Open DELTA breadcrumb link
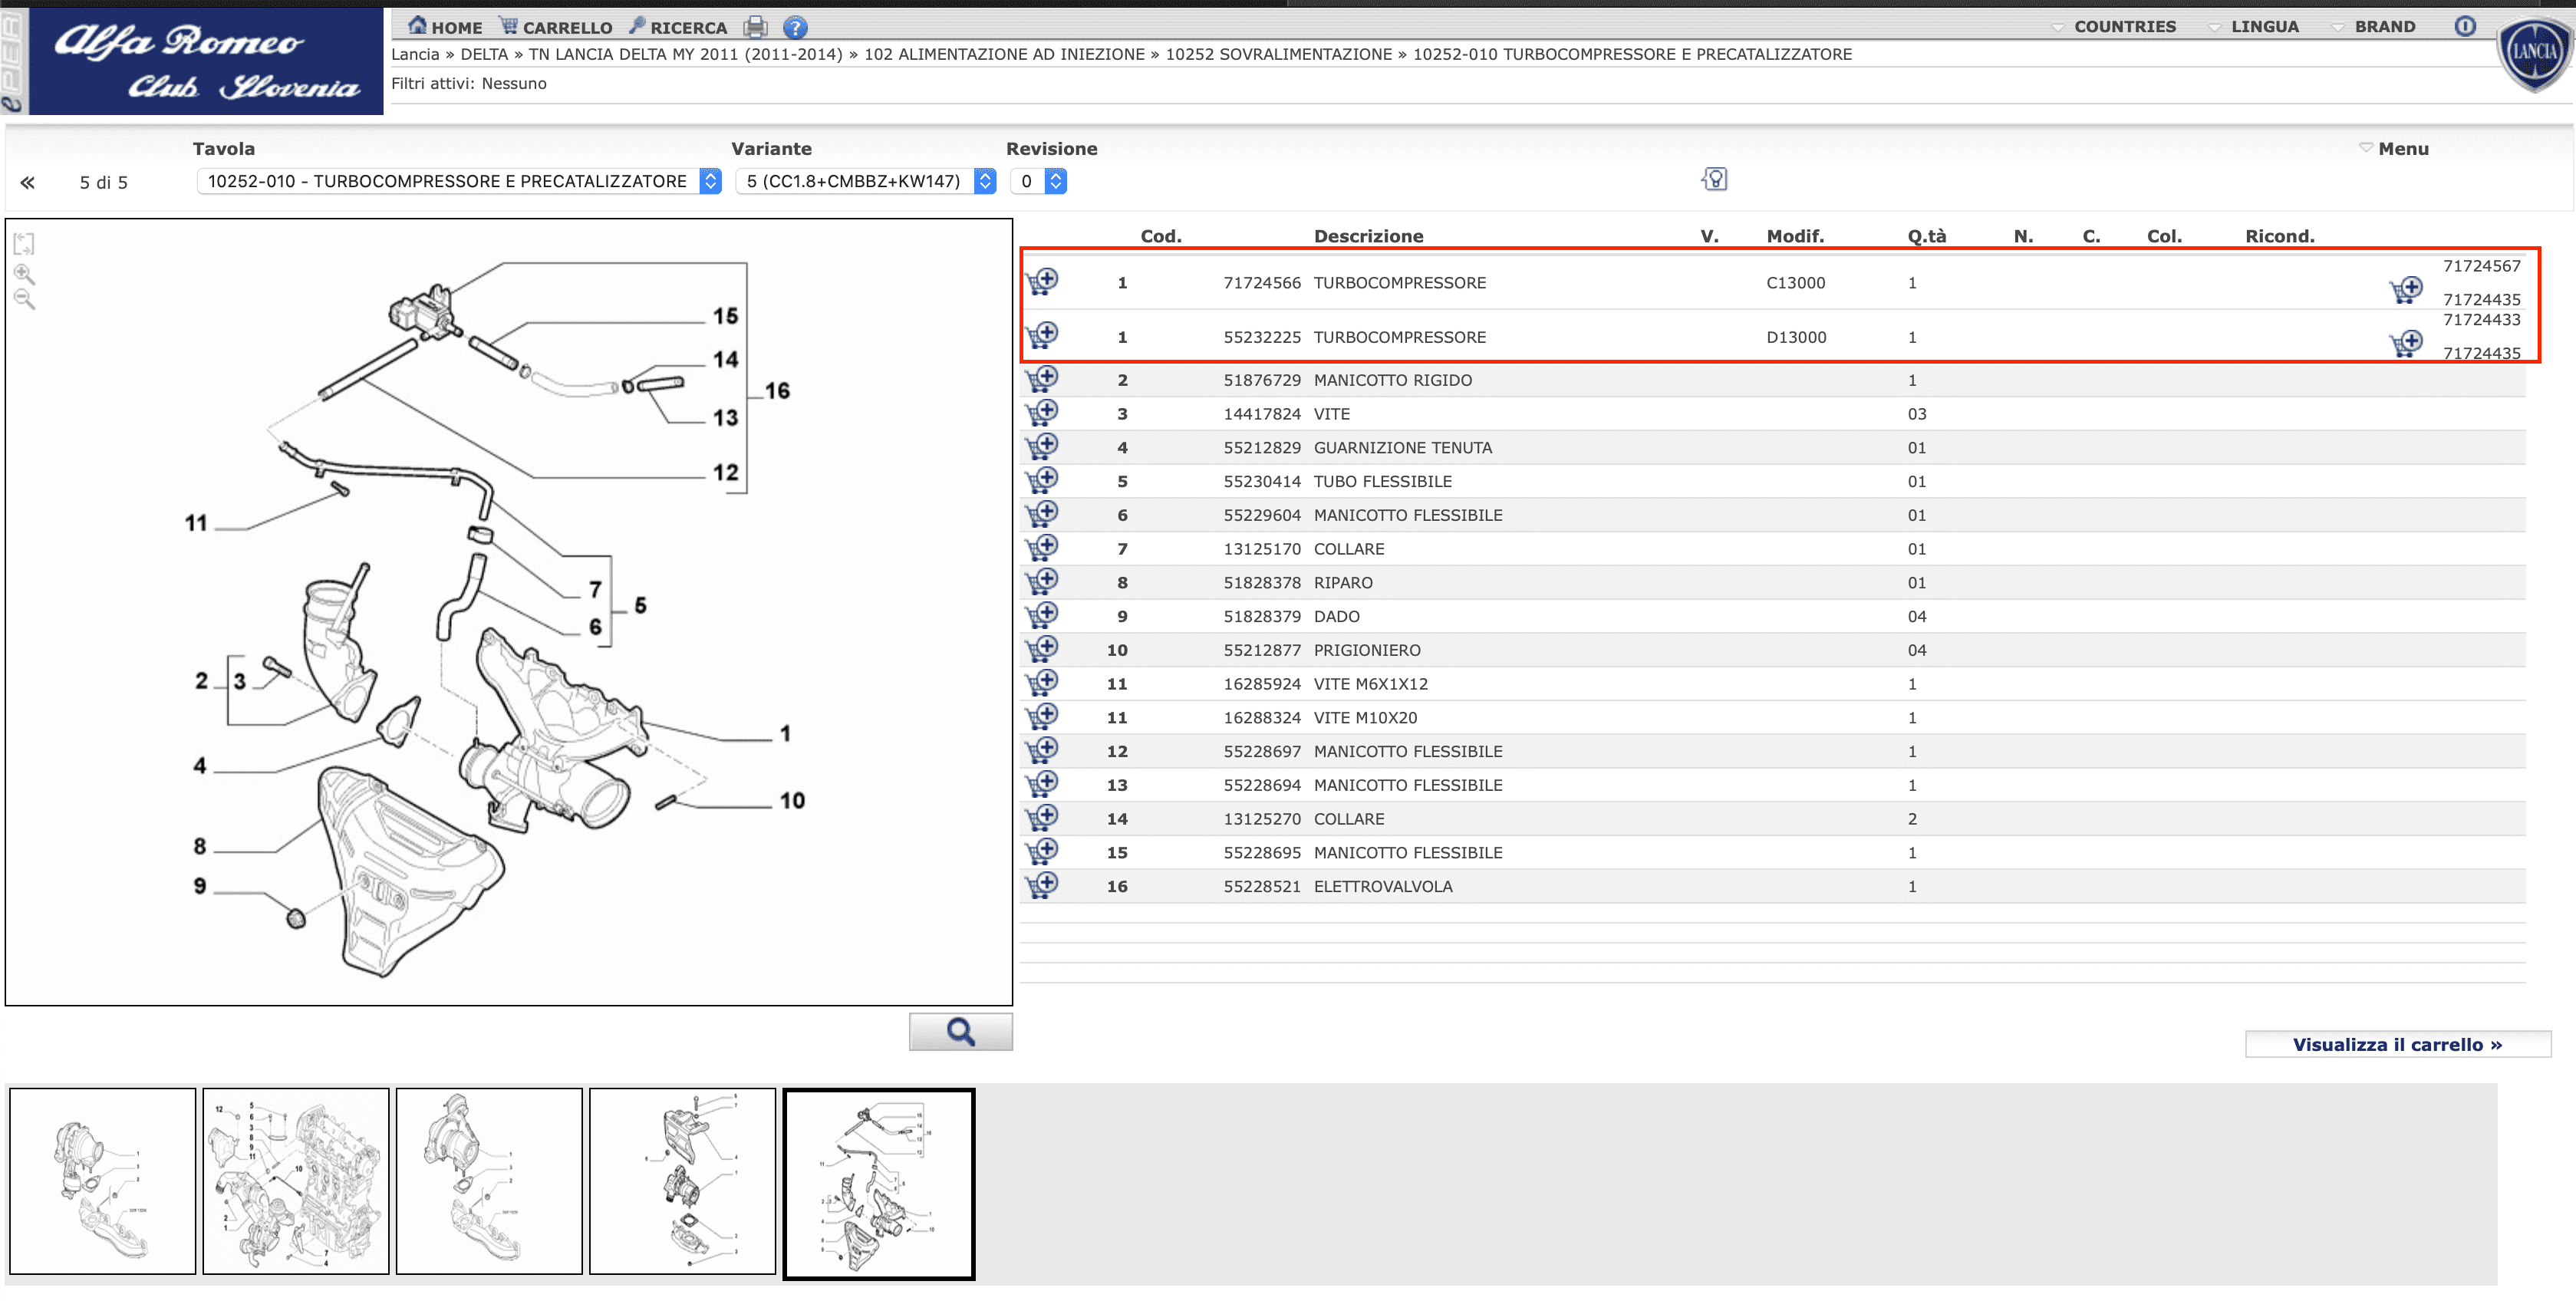The image size is (2576, 1301). click(x=484, y=54)
